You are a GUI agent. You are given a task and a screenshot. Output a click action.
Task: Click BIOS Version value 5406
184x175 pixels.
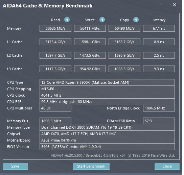click(107, 147)
